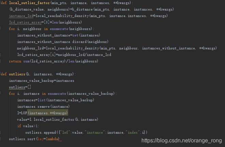Click the lrd_ratios_array[i] indexed assignment

pyautogui.click(x=36, y=55)
